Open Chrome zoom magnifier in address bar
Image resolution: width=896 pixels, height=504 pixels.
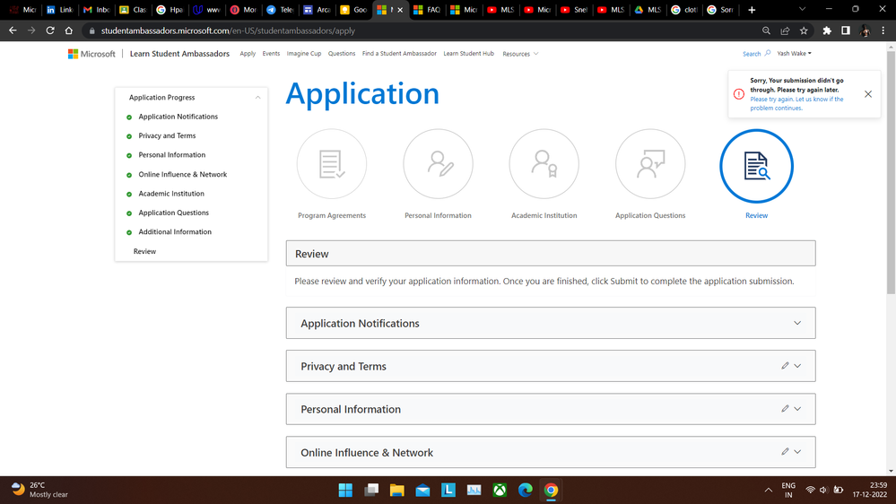766,30
